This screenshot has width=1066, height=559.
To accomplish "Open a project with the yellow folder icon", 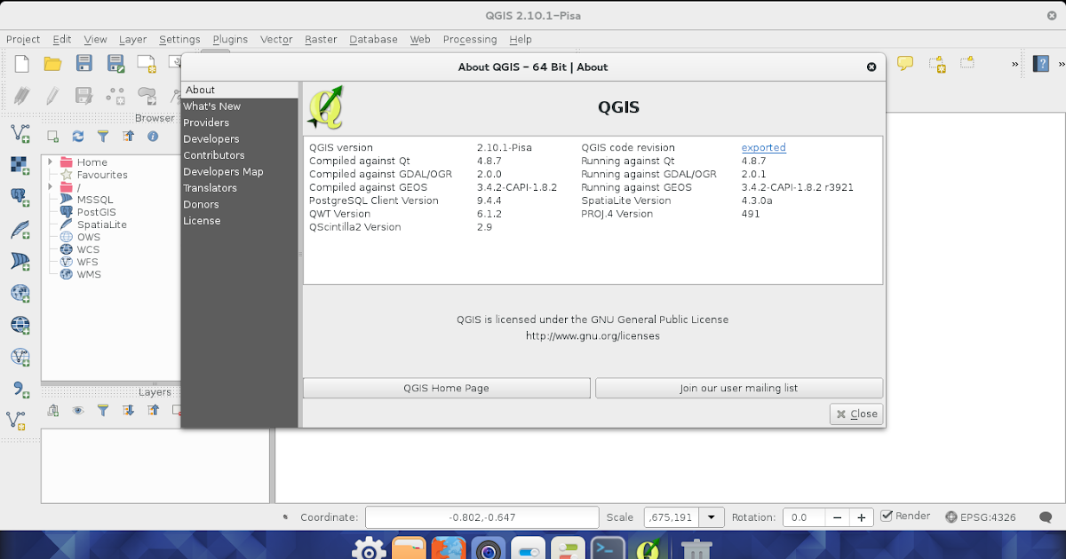I will tap(52, 64).
